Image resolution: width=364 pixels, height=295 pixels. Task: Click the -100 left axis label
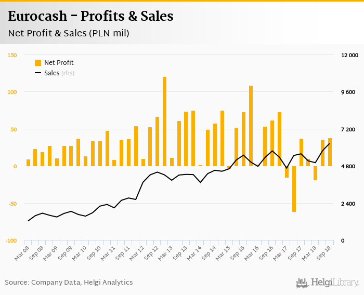(11, 241)
